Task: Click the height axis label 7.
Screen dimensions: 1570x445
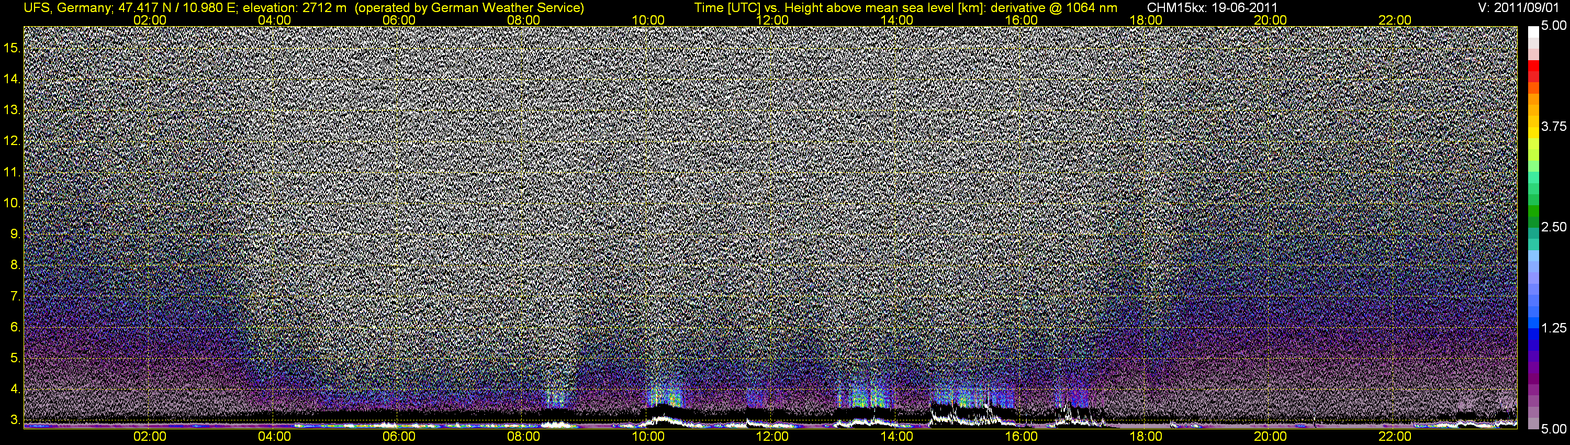Action: coord(15,297)
